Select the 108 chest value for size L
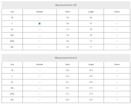The image size is (131, 104). coord(67,23)
